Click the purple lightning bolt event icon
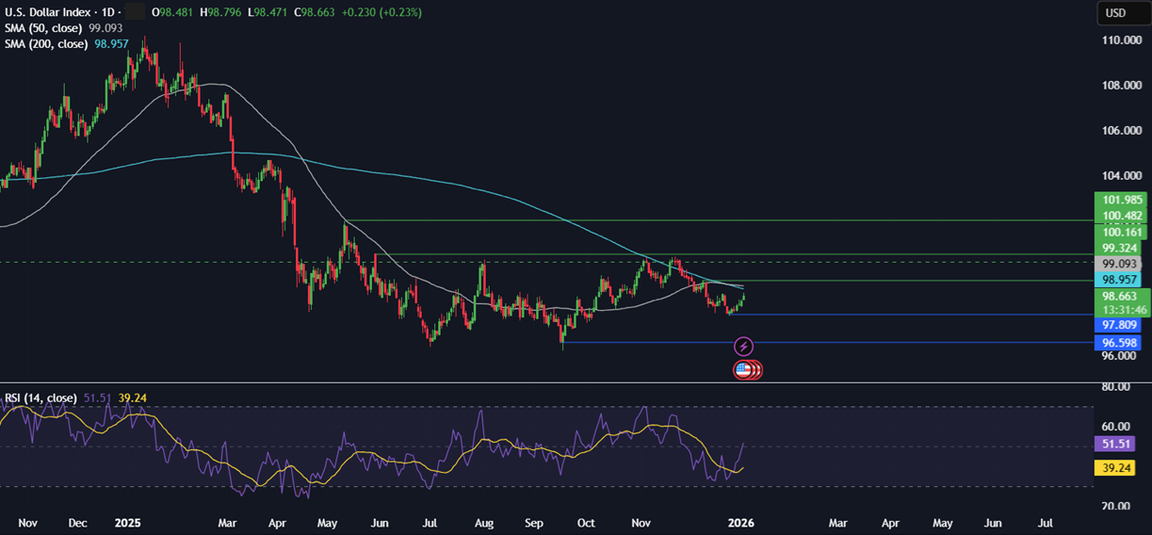Viewport: 1152px width, 535px height. click(x=743, y=348)
